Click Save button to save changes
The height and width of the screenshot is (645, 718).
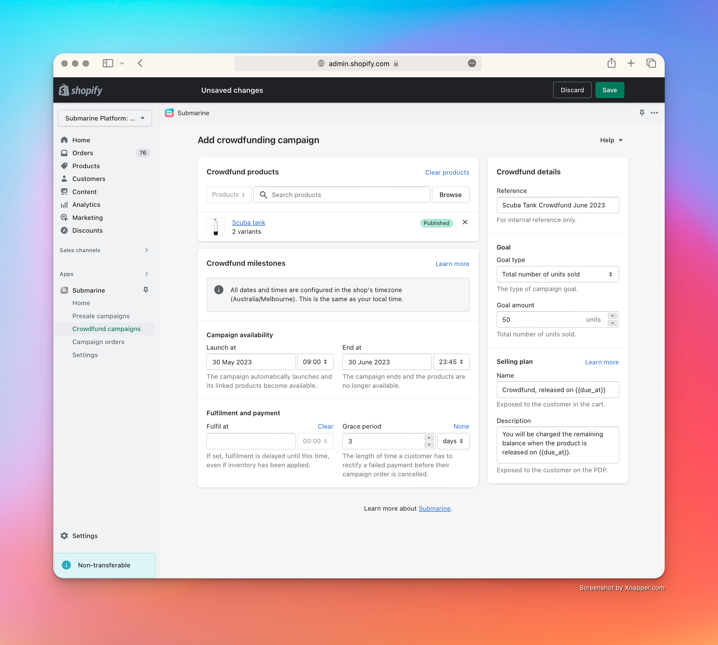pyautogui.click(x=609, y=90)
